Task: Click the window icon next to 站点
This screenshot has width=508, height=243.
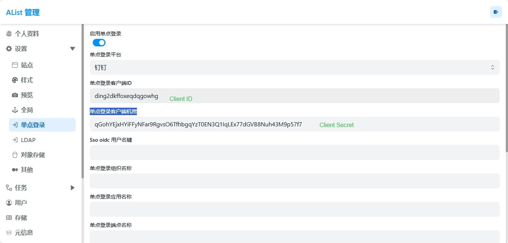Action: point(15,65)
